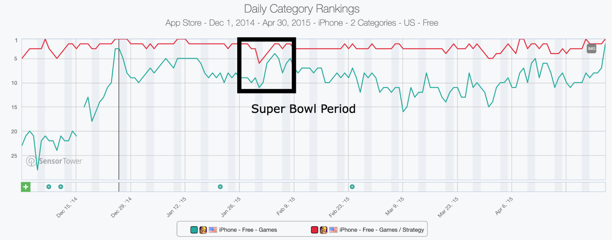
Task: Select the event marker near Feb 23, '15
Action: [352, 187]
